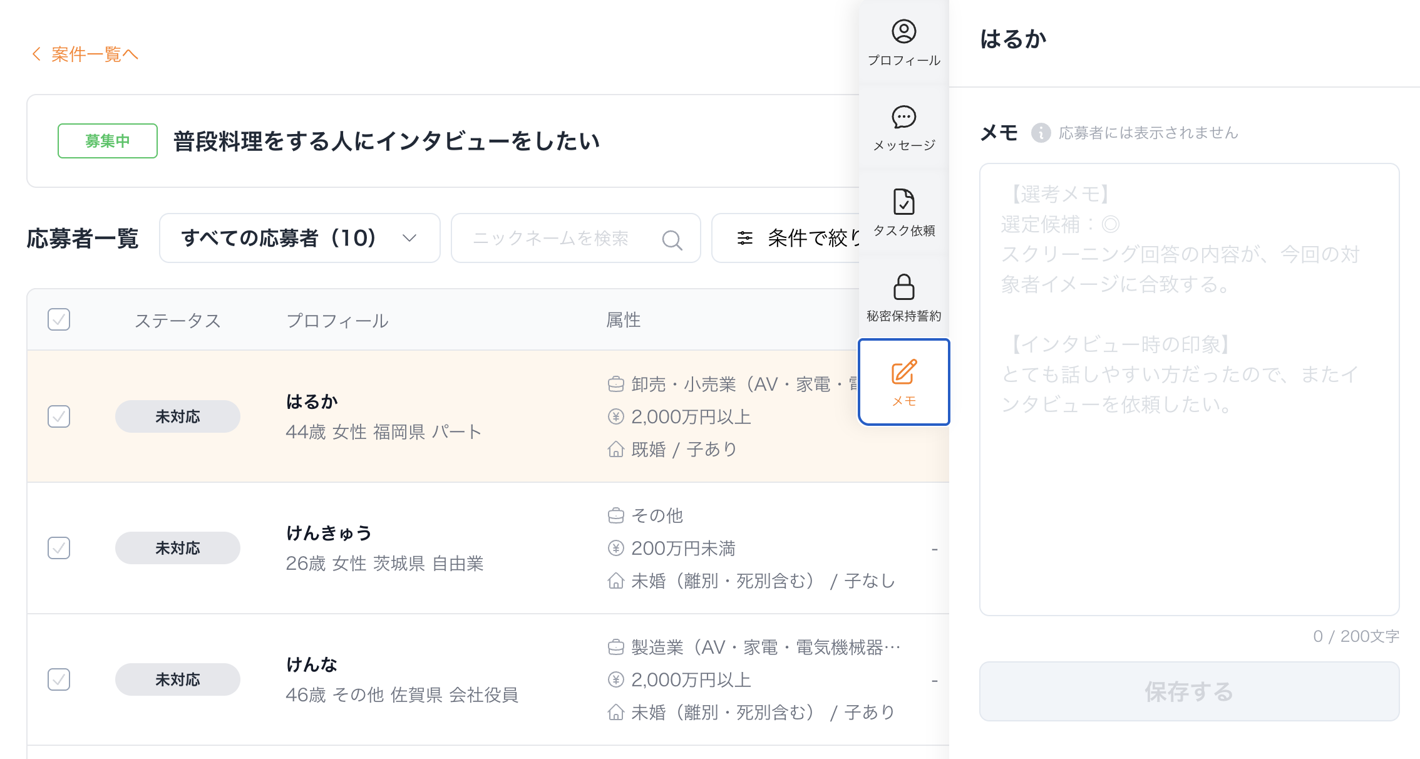Screen dimensions: 1420x759
Task: Click the filter sliders icon for 条件で絞り込み
Action: point(745,238)
